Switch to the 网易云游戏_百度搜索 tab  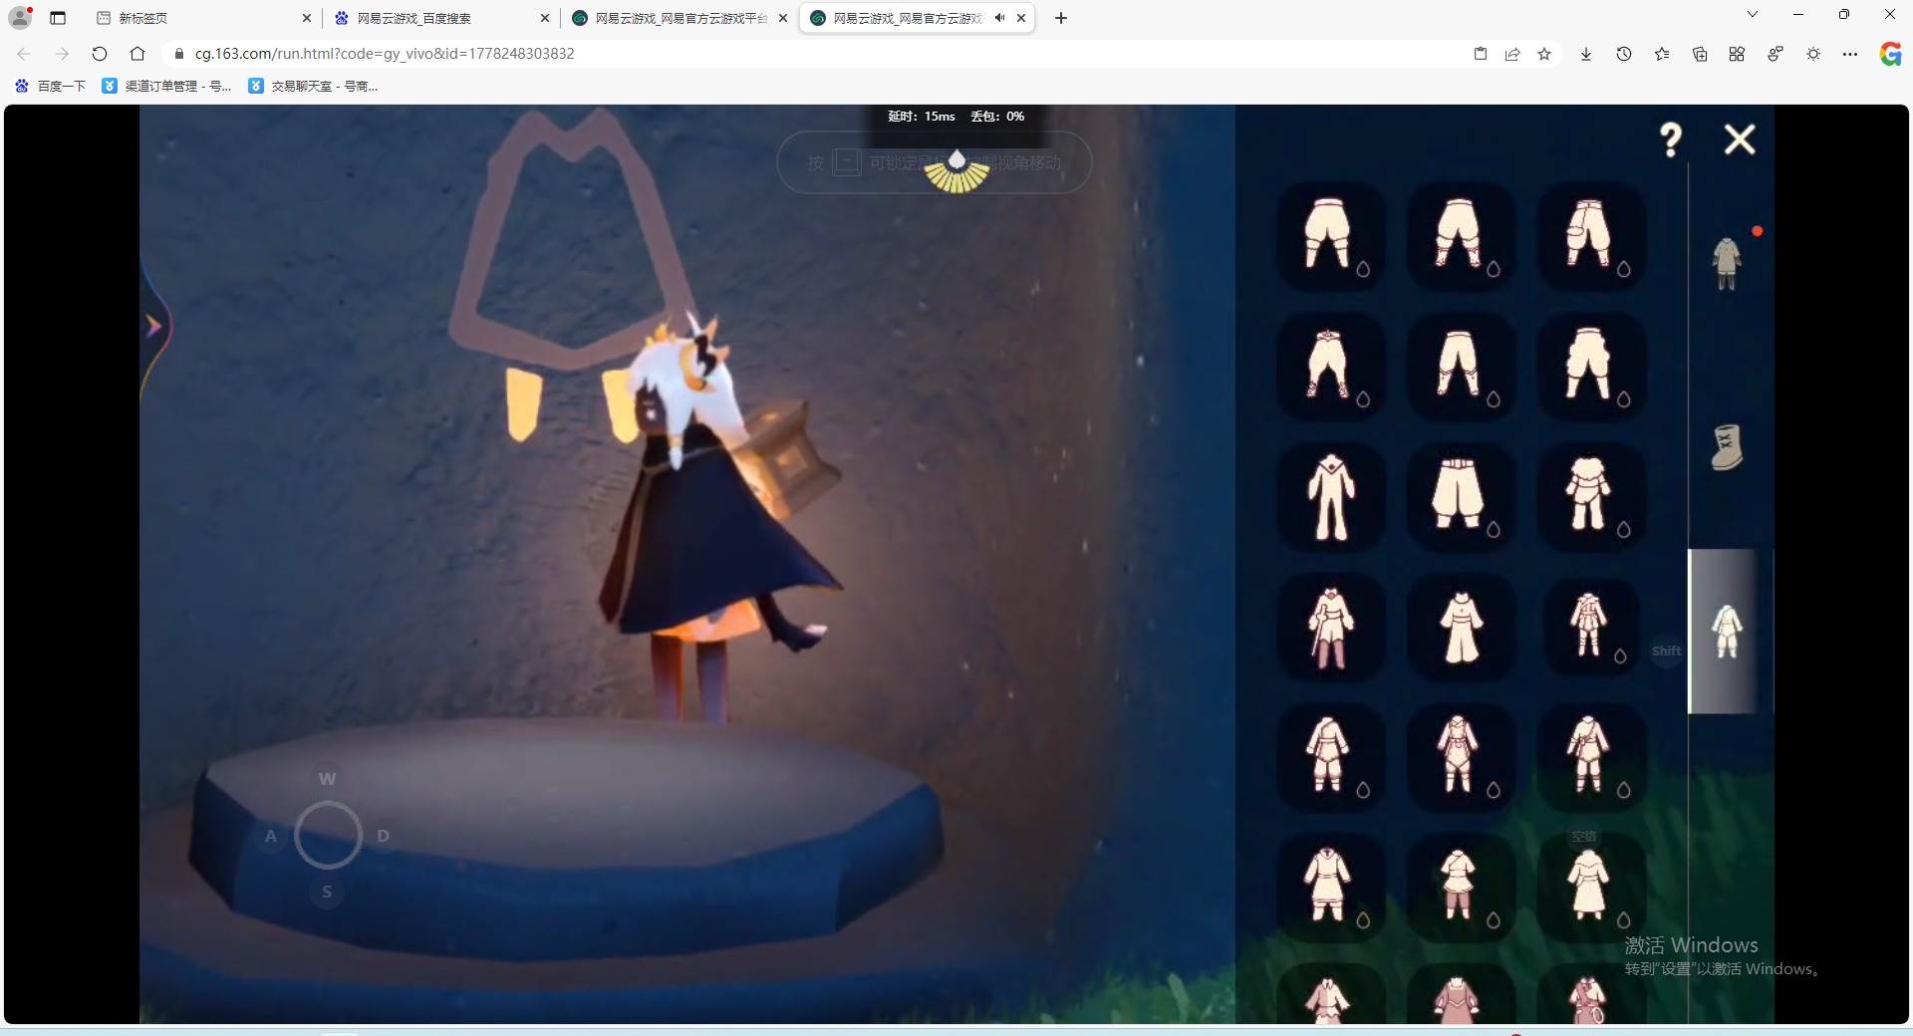pyautogui.click(x=442, y=18)
